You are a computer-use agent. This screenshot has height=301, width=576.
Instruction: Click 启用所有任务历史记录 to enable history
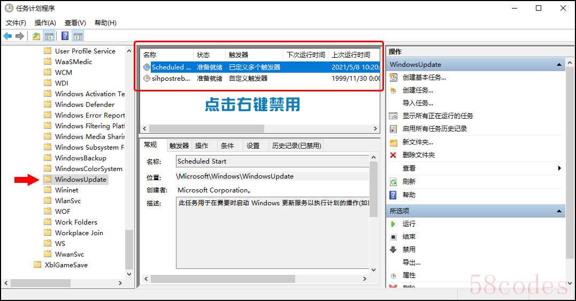[434, 129]
